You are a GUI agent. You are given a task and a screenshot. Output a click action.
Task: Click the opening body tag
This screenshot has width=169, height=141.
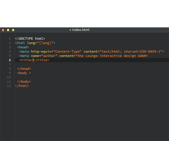coord(24,73)
